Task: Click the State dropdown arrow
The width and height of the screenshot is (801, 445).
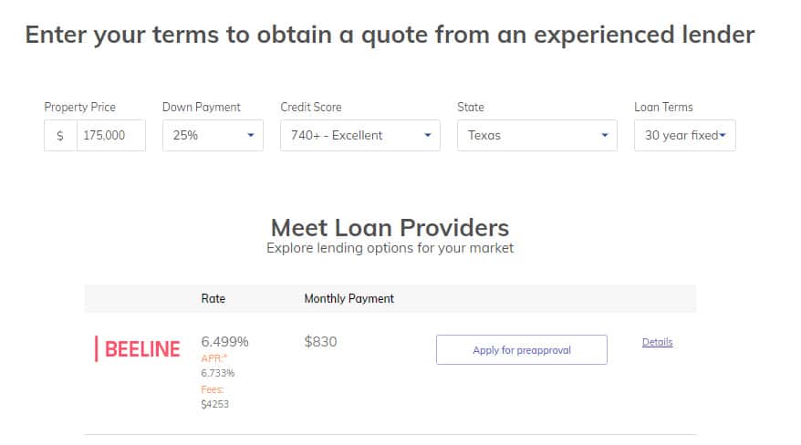Action: coord(605,135)
